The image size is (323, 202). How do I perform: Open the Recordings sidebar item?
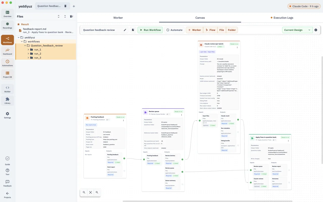click(7, 26)
